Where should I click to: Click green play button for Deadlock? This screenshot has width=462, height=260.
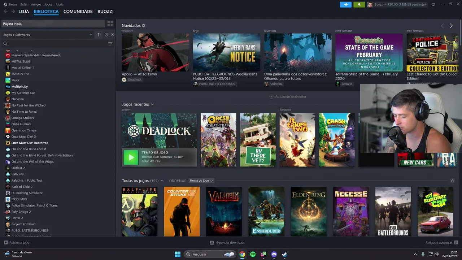pos(131,157)
